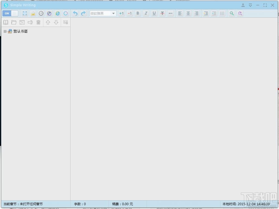Increase paragraph indent

coord(206,13)
